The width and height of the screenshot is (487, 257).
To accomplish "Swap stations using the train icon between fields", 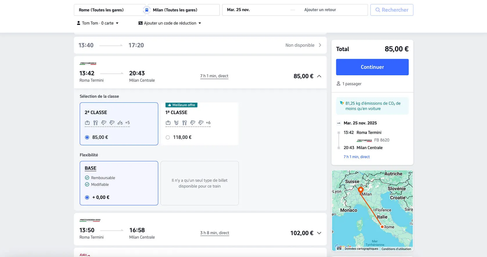I will pos(147,10).
